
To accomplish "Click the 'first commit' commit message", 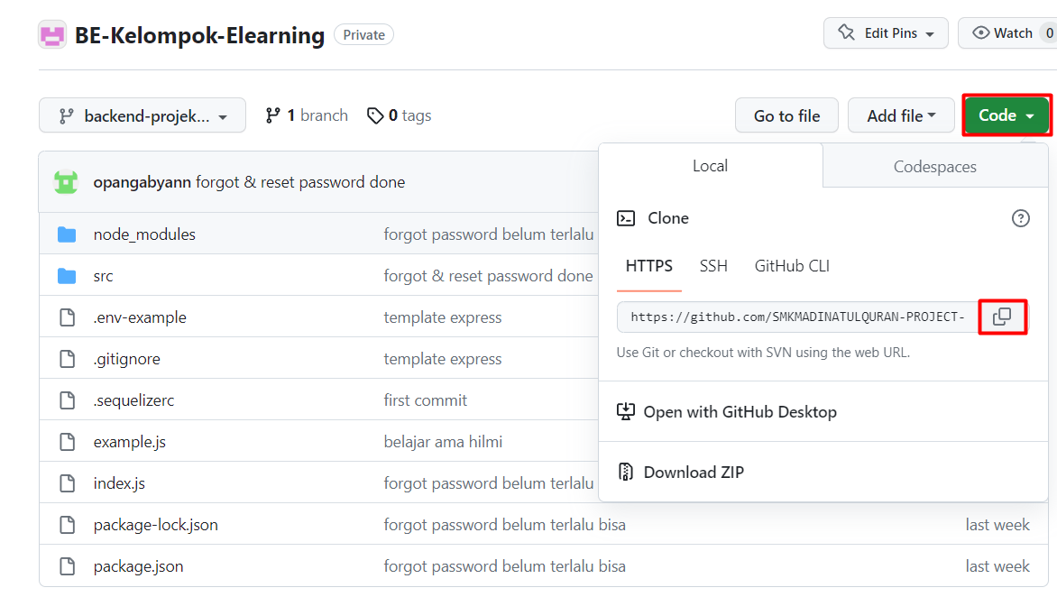I will pos(426,400).
